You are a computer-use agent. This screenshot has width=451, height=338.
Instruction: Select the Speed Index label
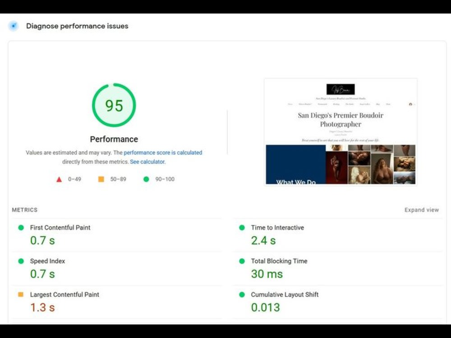pyautogui.click(x=47, y=261)
